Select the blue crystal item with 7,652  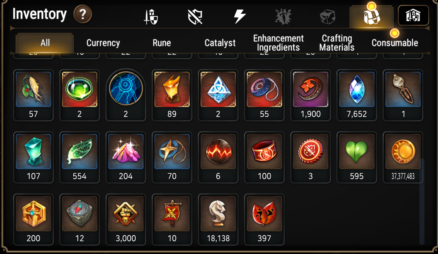coord(357,95)
